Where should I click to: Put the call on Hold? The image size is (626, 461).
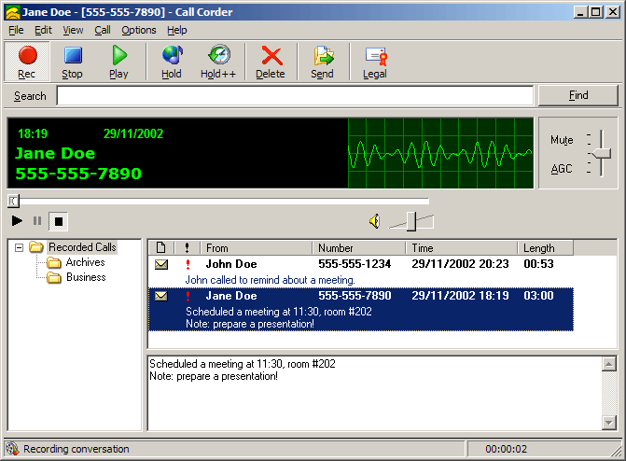coord(172,62)
